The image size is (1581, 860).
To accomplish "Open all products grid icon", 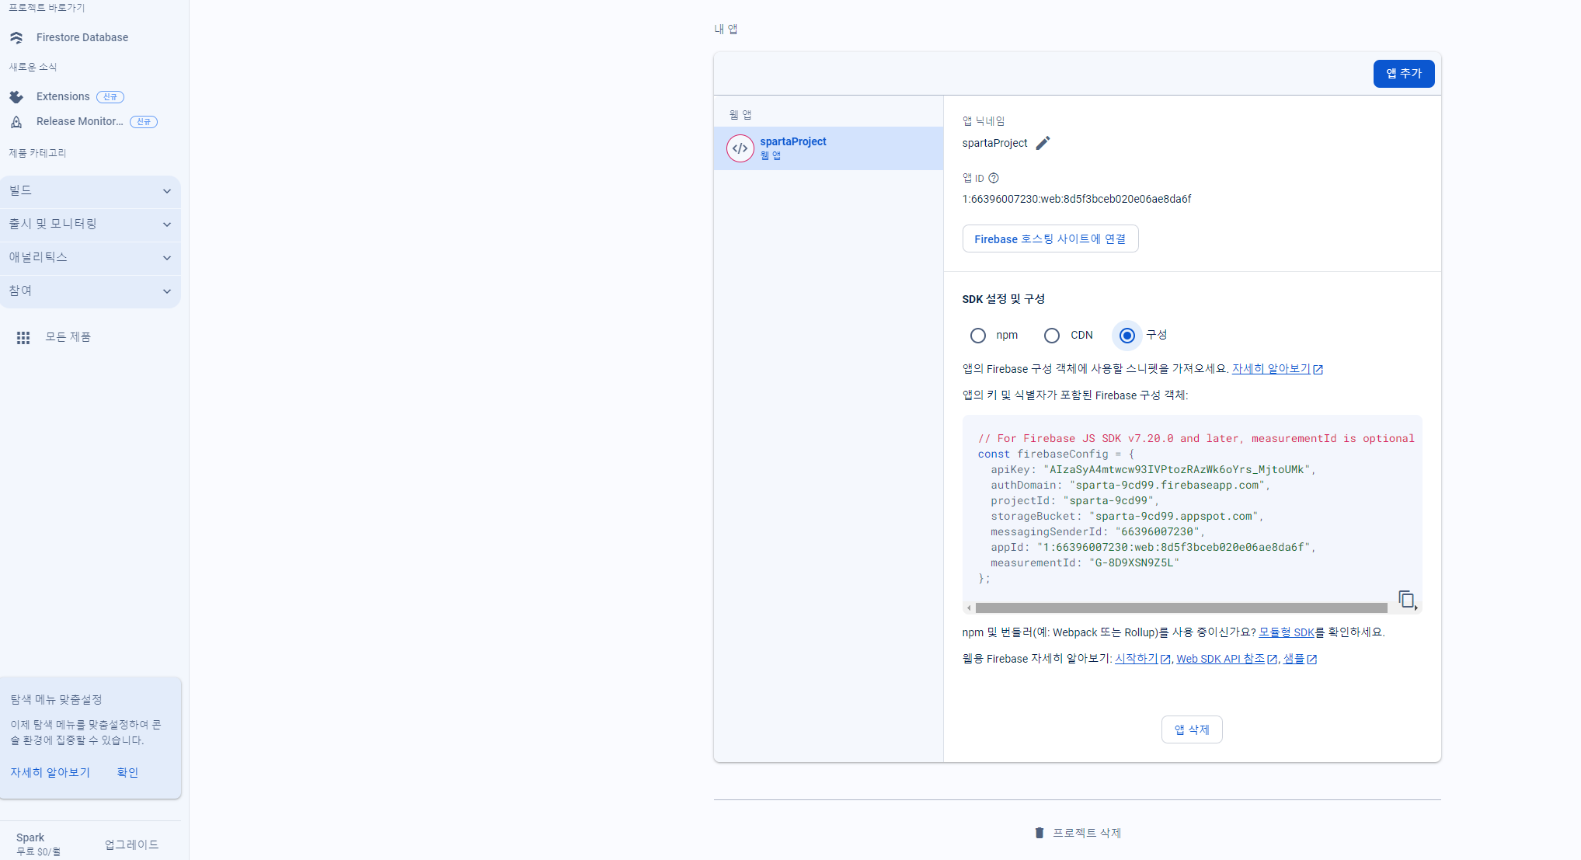I will pos(23,337).
